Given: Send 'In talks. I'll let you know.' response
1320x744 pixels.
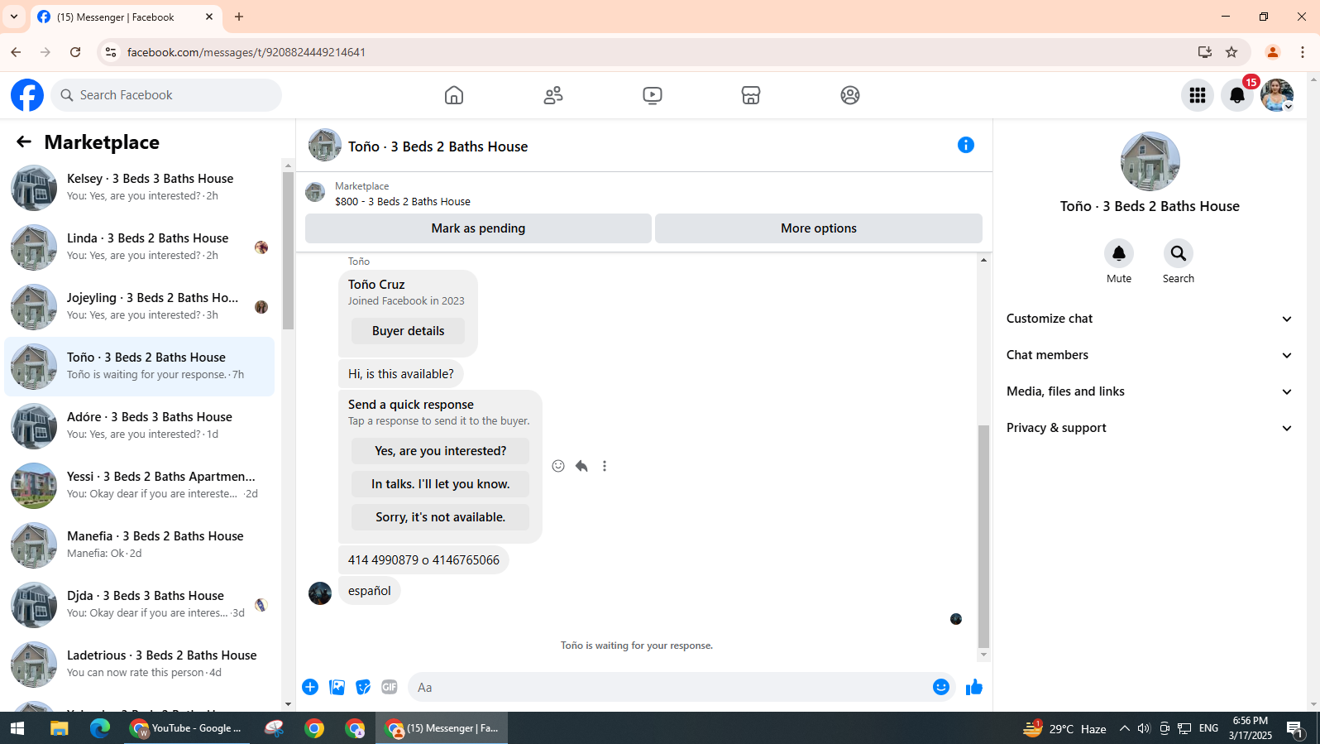Looking at the screenshot, I should coord(440,484).
